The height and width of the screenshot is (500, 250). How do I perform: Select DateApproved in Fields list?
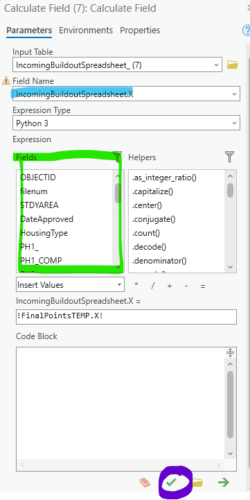[46, 219]
